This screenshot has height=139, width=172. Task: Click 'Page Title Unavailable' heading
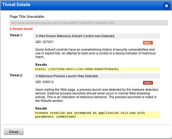click(27, 16)
